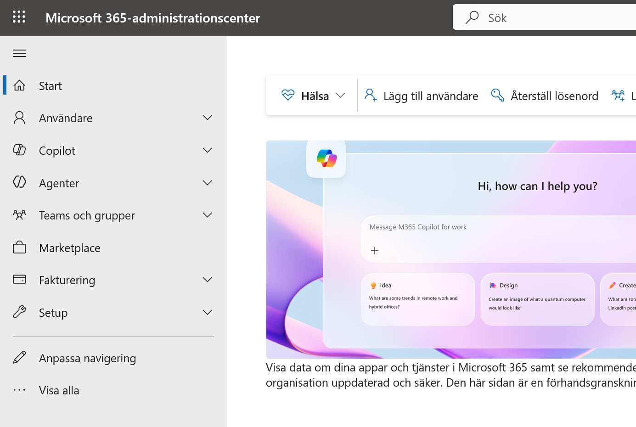
Task: Click the Hälsa heart icon
Action: coord(288,96)
